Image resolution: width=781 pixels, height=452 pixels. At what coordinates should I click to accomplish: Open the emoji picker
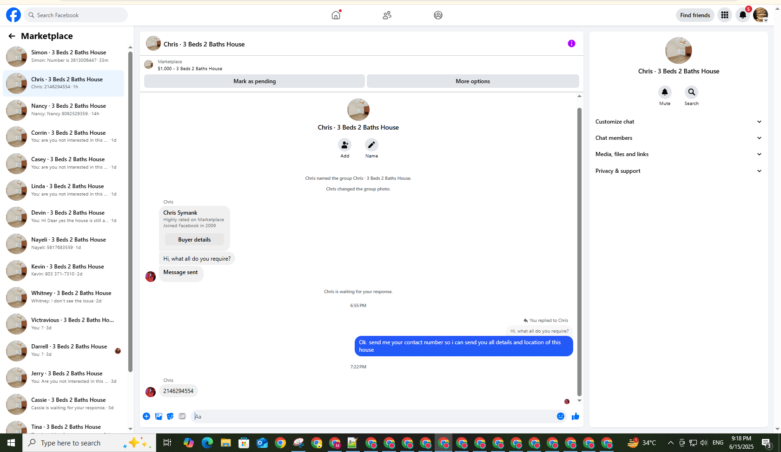pos(561,416)
